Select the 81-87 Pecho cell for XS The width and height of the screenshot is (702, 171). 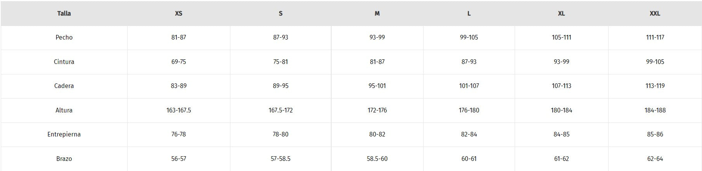(178, 38)
